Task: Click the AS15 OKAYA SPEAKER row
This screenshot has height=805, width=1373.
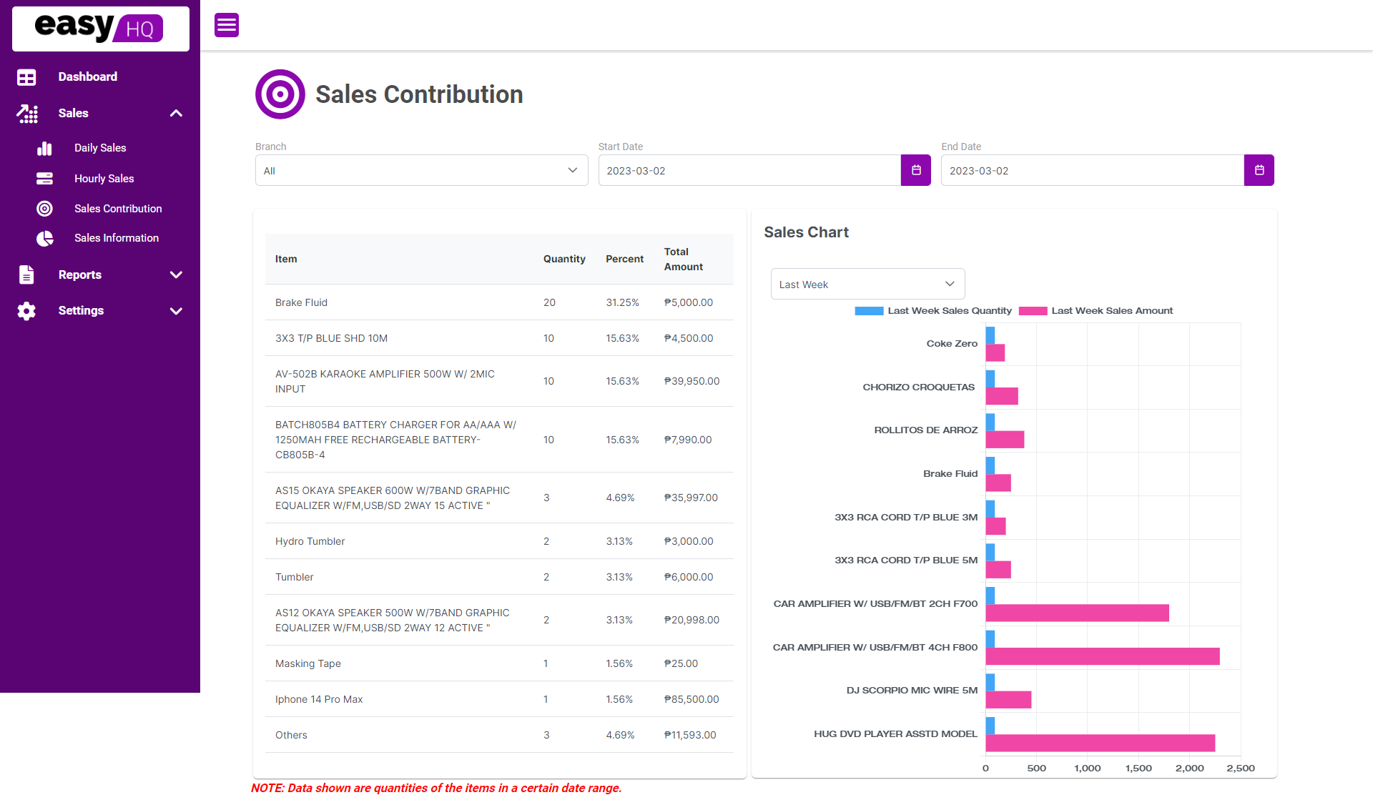Action: 499,498
